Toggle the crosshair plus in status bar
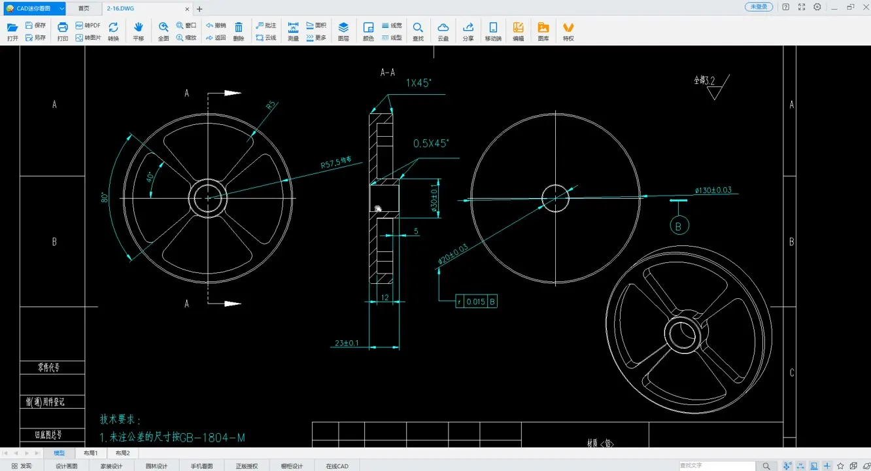This screenshot has height=471, width=871. pyautogui.click(x=827, y=466)
